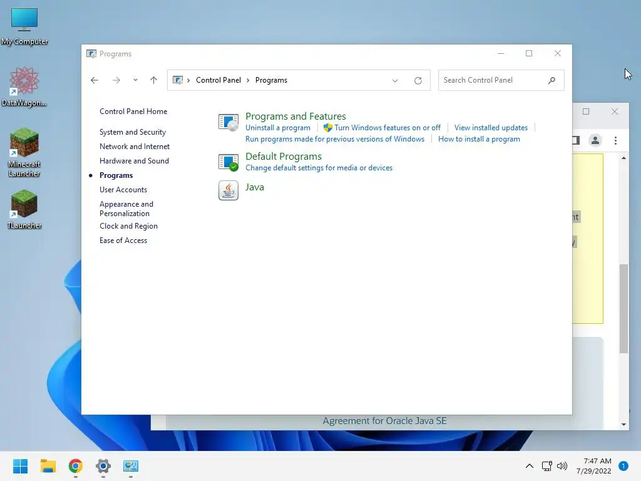Viewport: 641px width, 481px height.
Task: Click the Back arrow in Control Panel
Action: tap(95, 80)
